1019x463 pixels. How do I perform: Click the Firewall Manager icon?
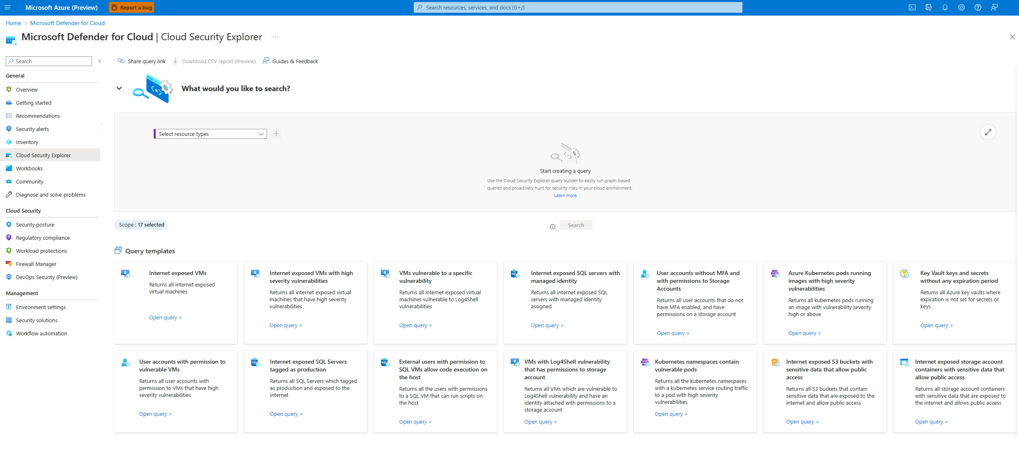point(9,264)
